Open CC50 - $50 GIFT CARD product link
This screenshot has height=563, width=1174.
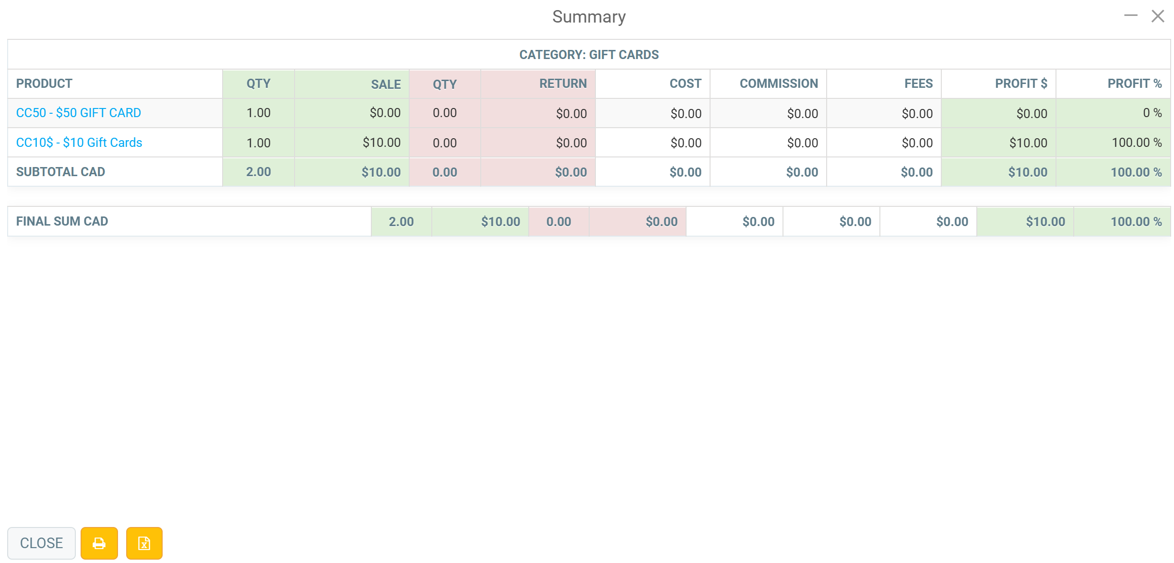click(79, 113)
